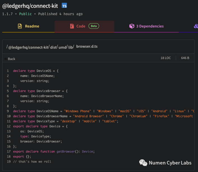The image size is (198, 172).
Task: Switch to the Code tab
Action: [84, 26]
